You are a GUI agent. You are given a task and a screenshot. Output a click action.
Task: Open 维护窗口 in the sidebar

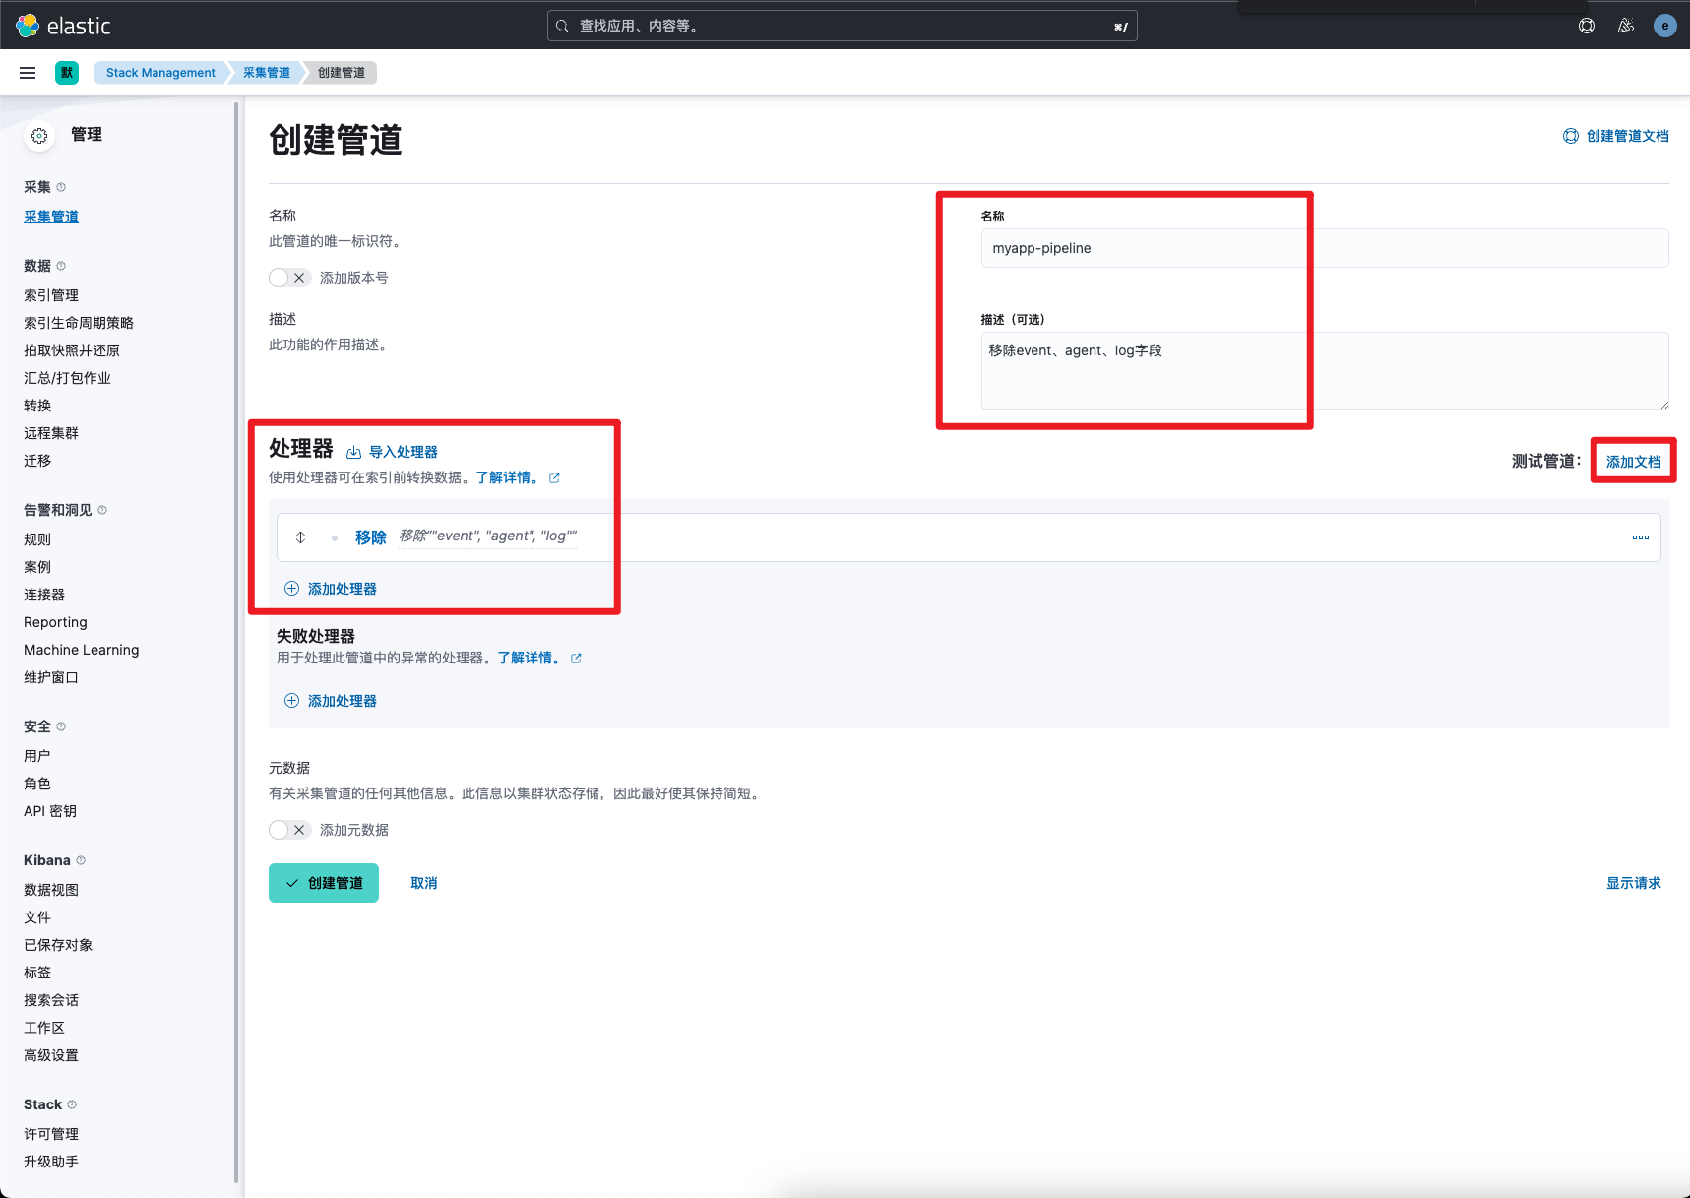pos(51,677)
